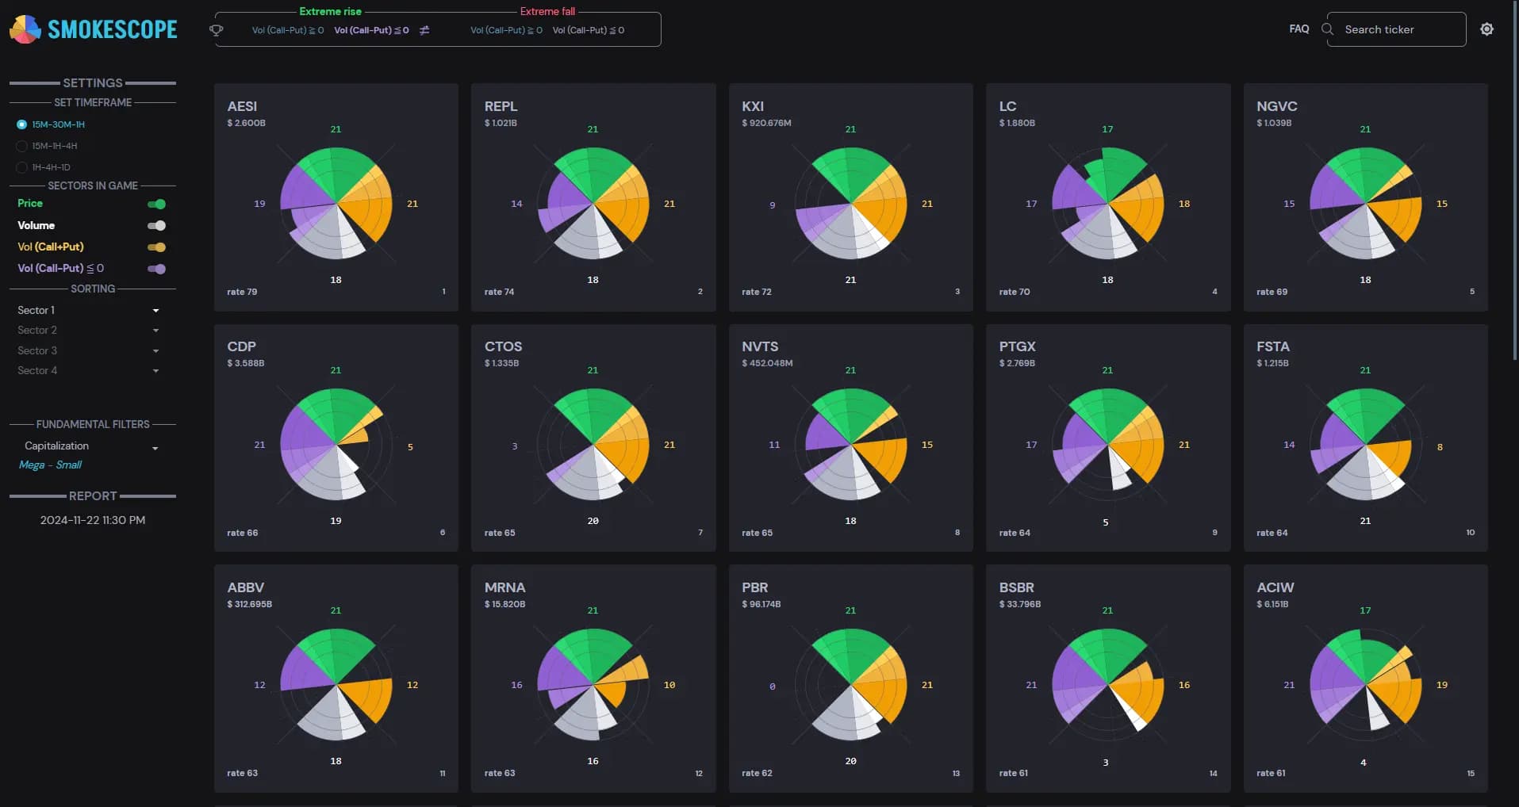The width and height of the screenshot is (1519, 807).
Task: Expand the Capitalization filter dropdown
Action: point(91,446)
